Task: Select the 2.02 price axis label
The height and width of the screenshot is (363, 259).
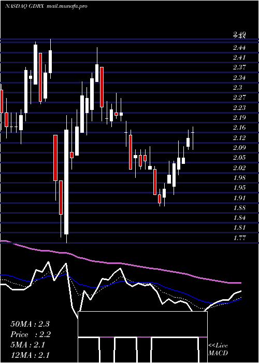Action: click(239, 167)
